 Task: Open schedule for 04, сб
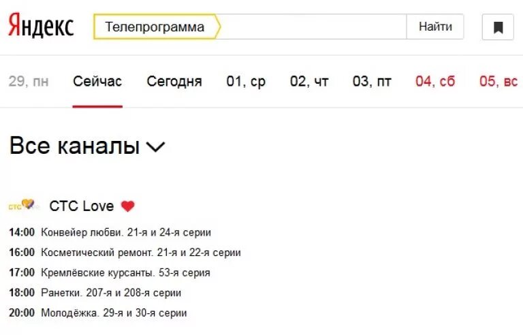coord(435,82)
